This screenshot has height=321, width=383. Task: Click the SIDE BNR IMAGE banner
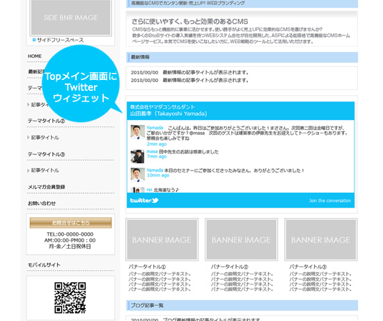pyautogui.click(x=70, y=17)
